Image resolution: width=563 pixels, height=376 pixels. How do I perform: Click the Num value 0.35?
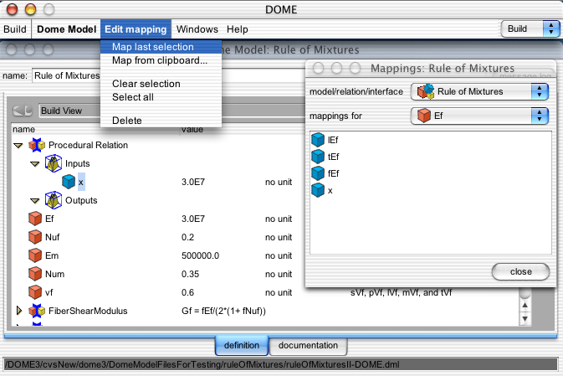click(190, 274)
